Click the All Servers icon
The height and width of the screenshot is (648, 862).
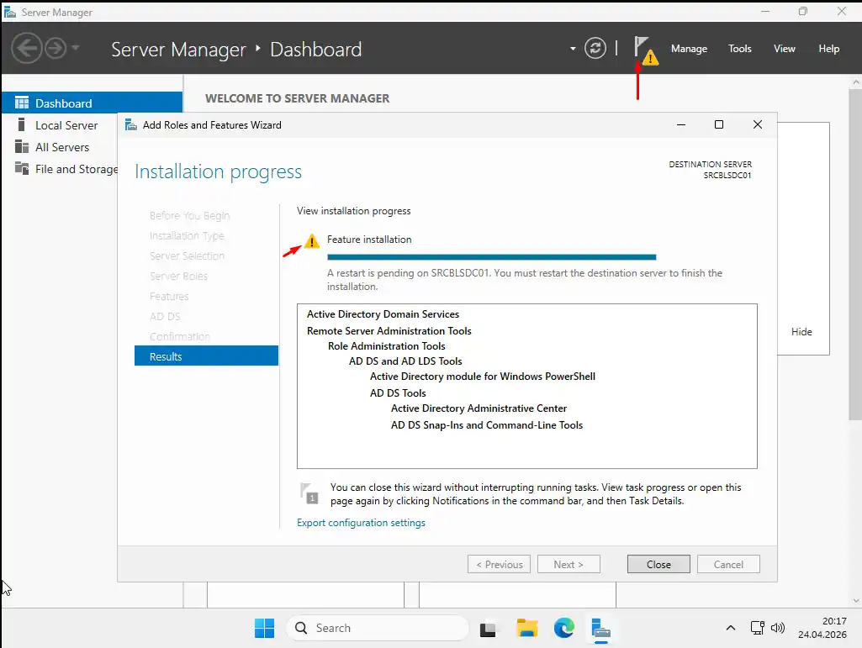pos(21,147)
